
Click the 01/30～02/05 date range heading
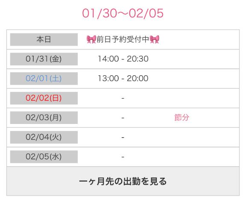click(x=123, y=13)
